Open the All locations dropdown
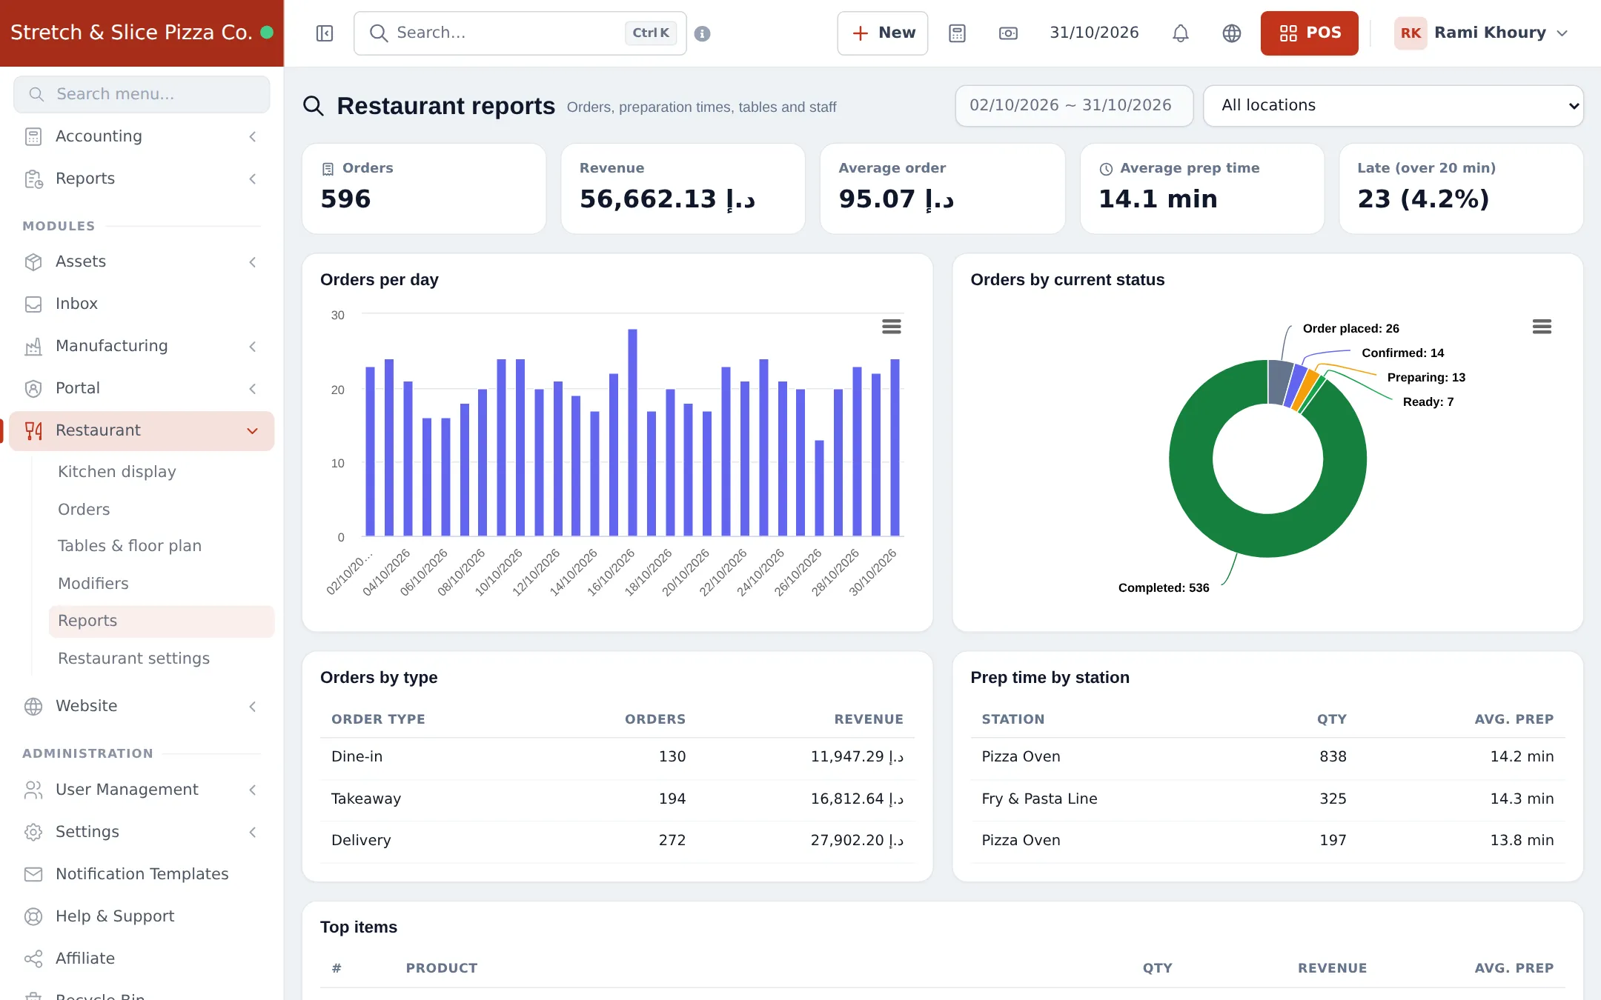The image size is (1601, 1000). pyautogui.click(x=1393, y=105)
